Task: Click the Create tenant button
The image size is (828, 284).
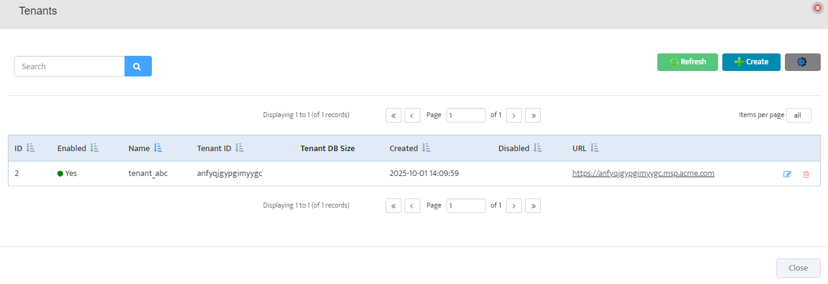Action: [x=751, y=62]
